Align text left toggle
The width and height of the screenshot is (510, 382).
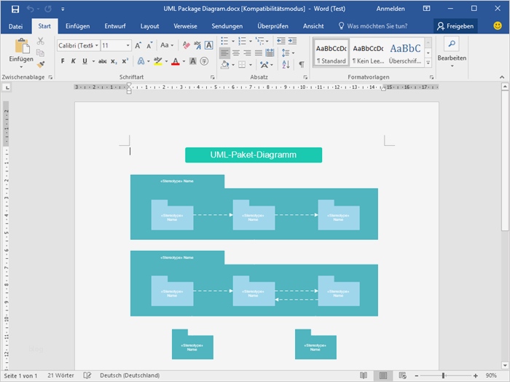[x=224, y=52]
